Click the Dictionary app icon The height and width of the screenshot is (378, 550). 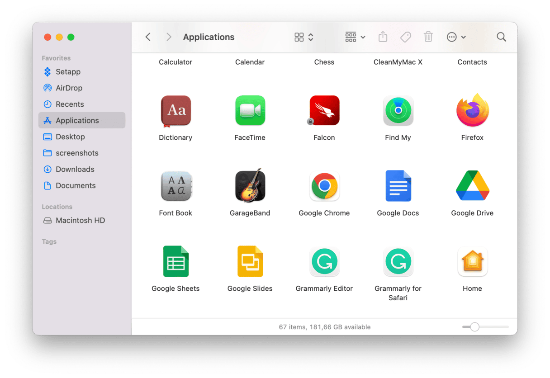coord(175,110)
